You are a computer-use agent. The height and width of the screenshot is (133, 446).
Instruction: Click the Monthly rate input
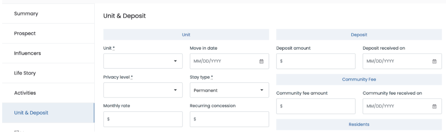[143, 119]
